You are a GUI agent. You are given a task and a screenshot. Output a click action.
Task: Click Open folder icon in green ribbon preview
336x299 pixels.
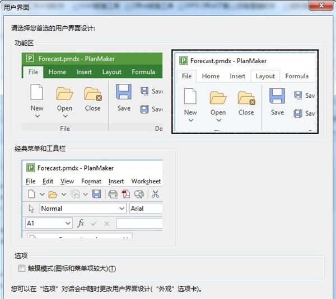pos(64,93)
